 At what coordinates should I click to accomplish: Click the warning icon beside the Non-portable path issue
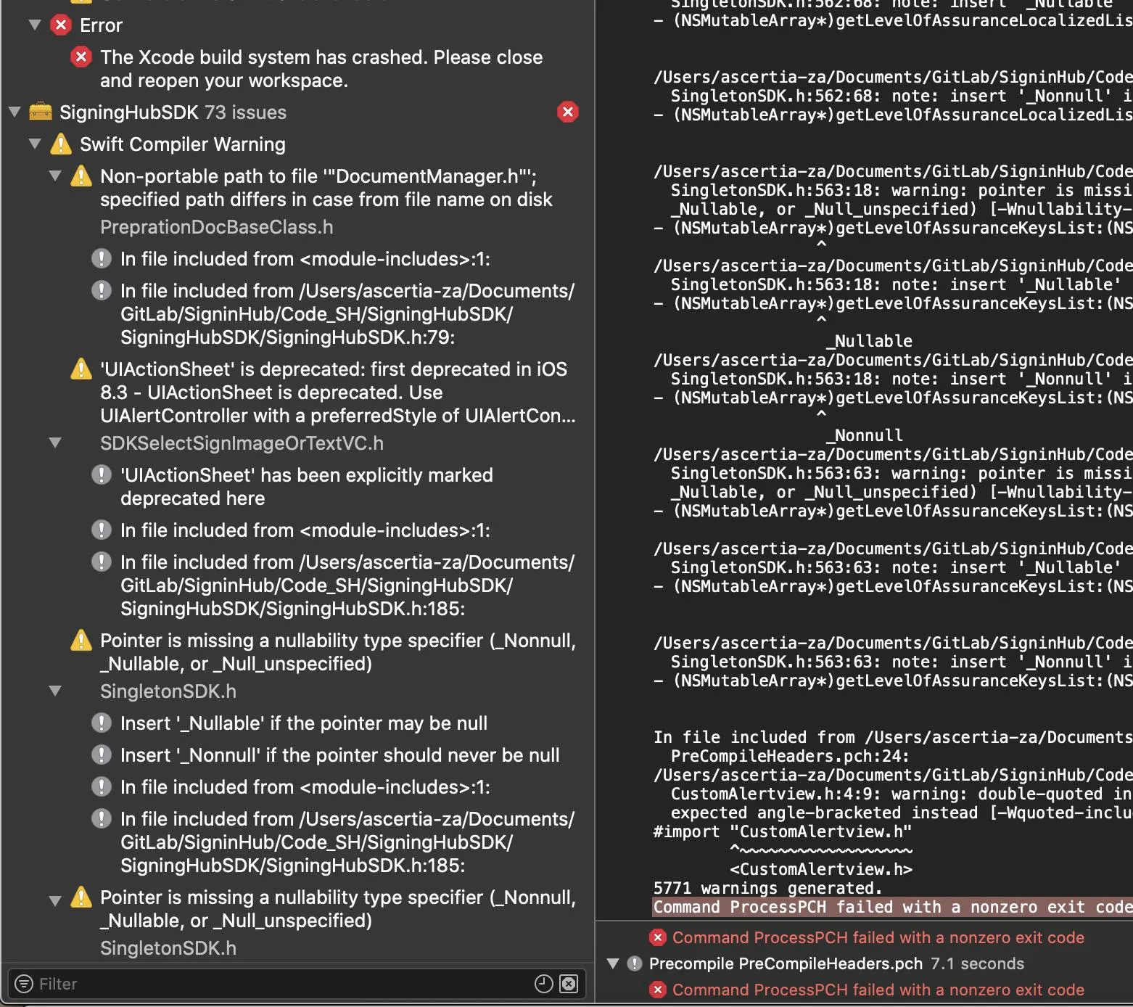[81, 176]
